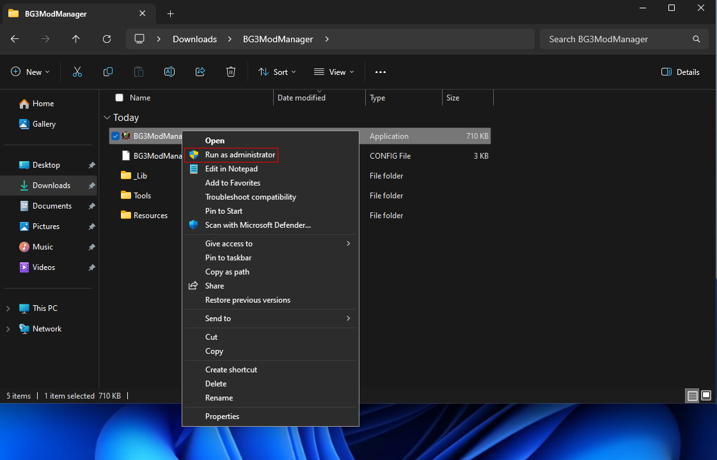Click Downloads in the address bar

tap(195, 39)
